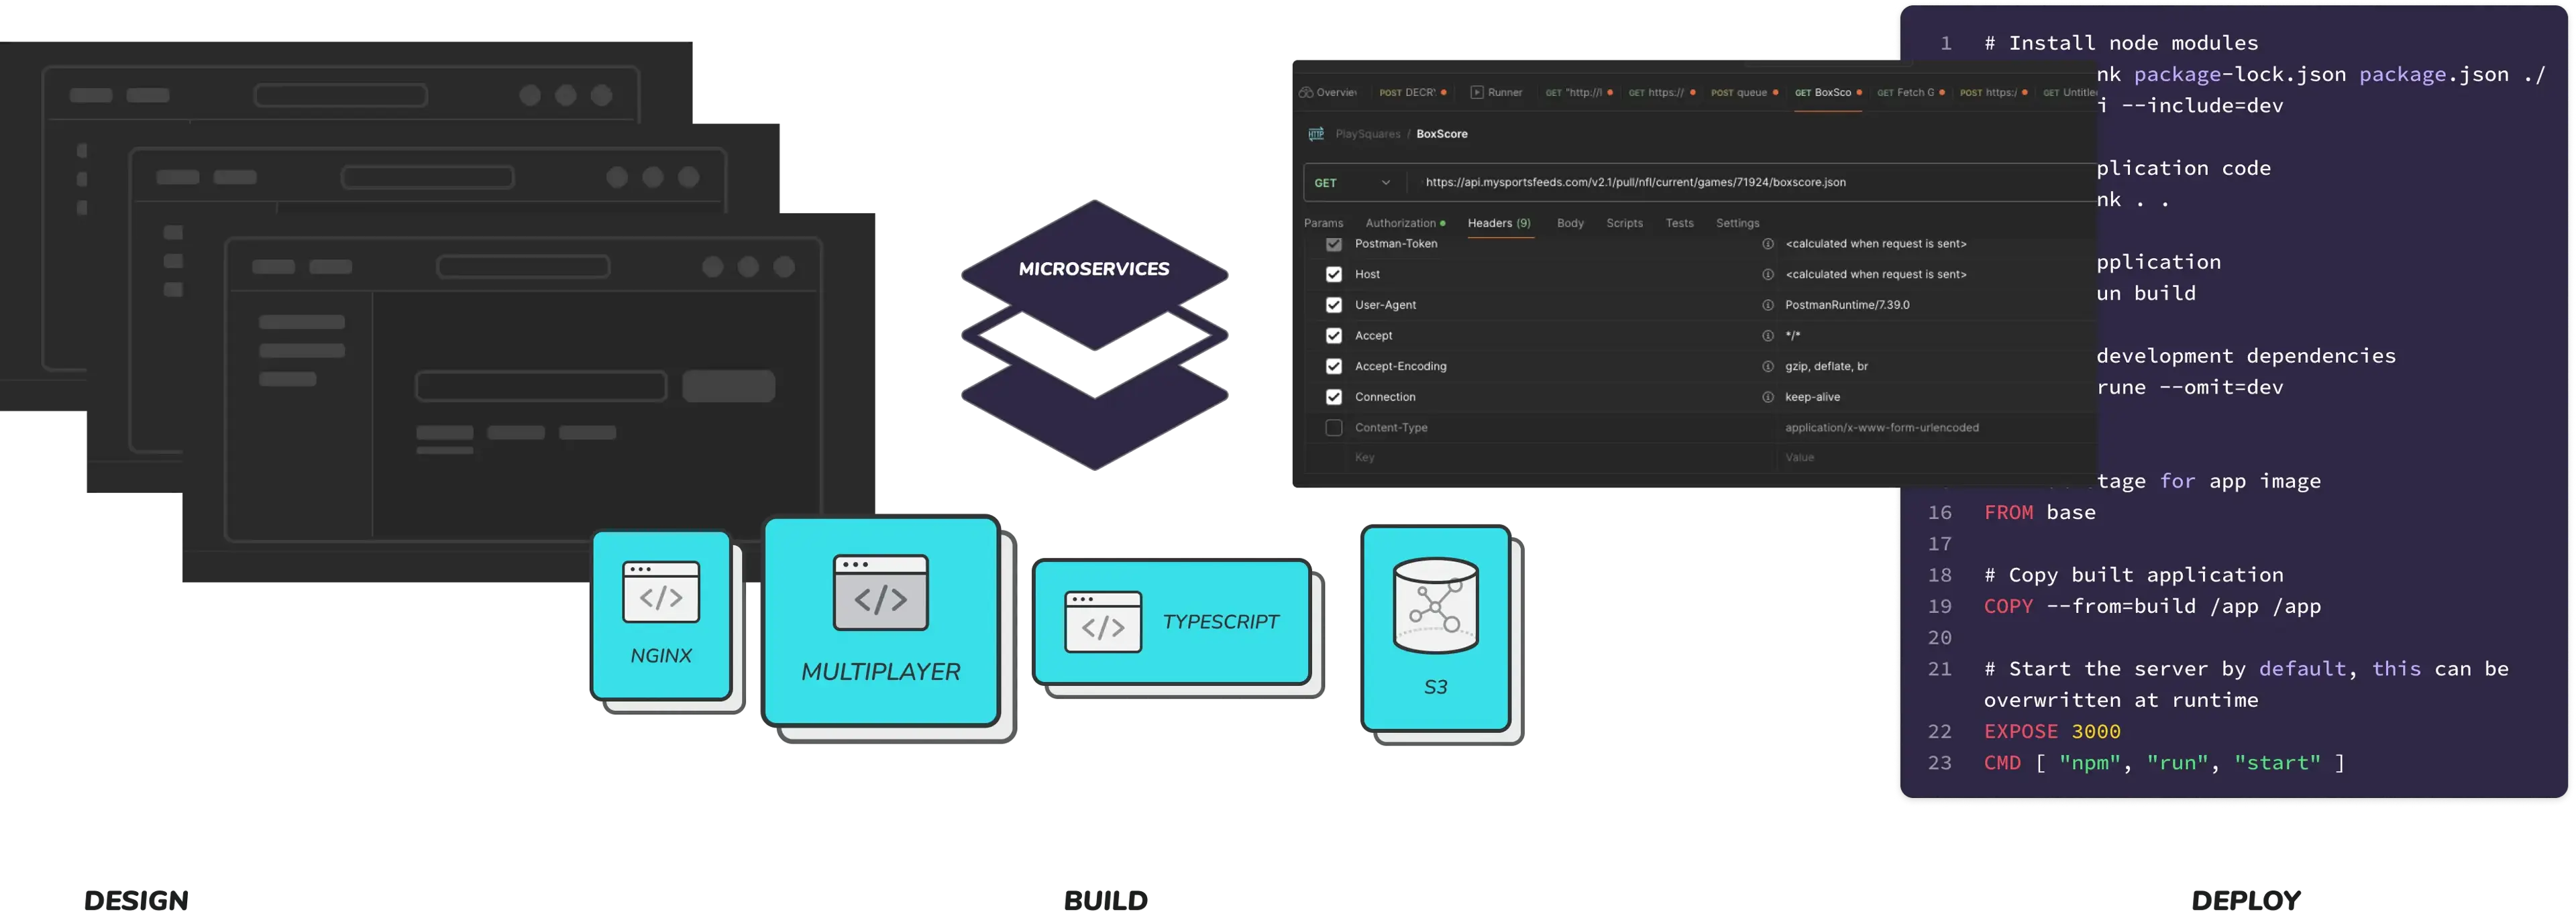Click the gzip, deflate, br value
This screenshot has width=2576, height=920.
[1826, 366]
